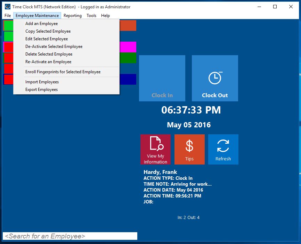
Task: Click the greyed Clock In tile
Action: pos(162,78)
